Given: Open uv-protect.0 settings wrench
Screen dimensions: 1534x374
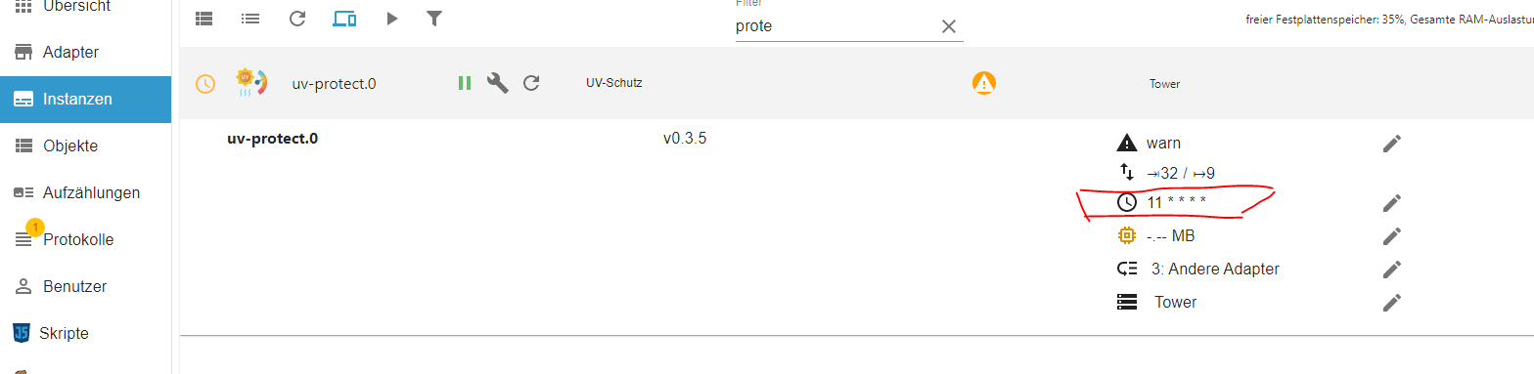Looking at the screenshot, I should pos(498,83).
